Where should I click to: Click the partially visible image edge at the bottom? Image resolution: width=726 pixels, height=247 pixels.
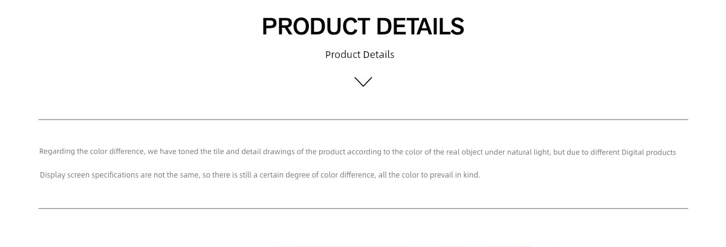pos(402,245)
